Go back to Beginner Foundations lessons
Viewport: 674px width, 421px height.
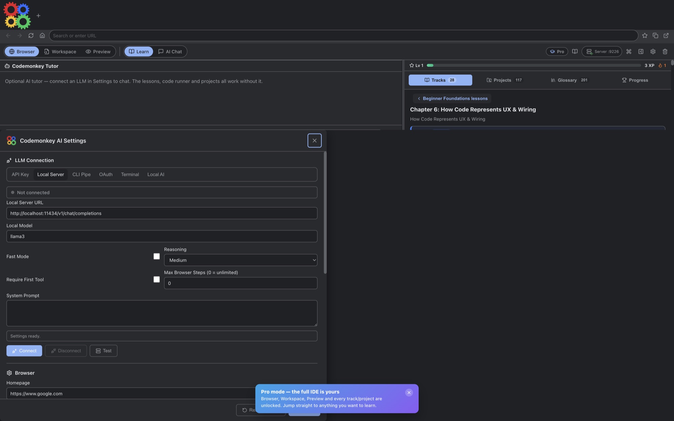(x=452, y=98)
